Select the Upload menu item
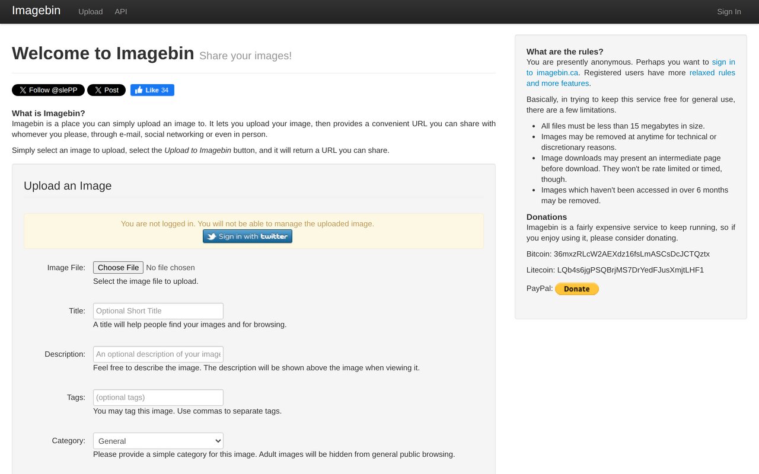The image size is (759, 474). tap(90, 12)
